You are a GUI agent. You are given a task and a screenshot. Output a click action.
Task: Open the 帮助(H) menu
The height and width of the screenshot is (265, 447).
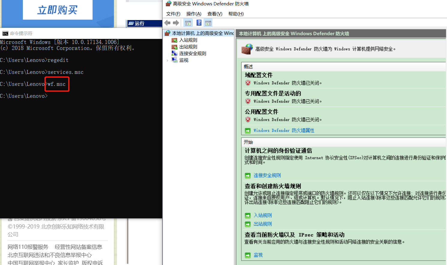click(236, 14)
